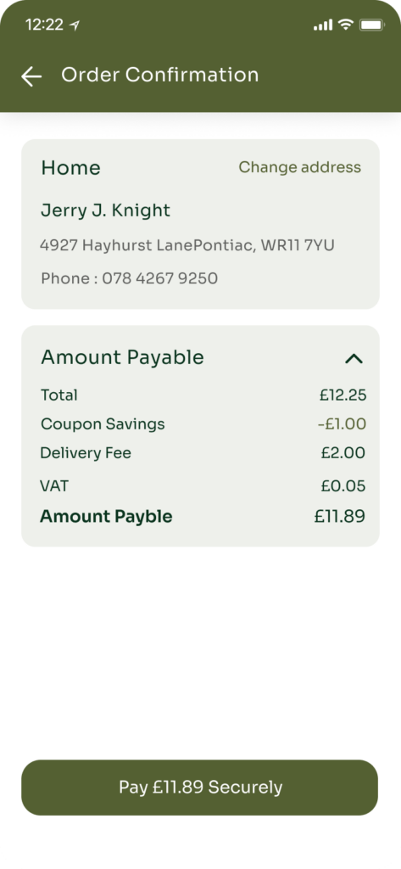This screenshot has height=869, width=401.
Task: Tap the battery indicator icon
Action: (x=371, y=25)
